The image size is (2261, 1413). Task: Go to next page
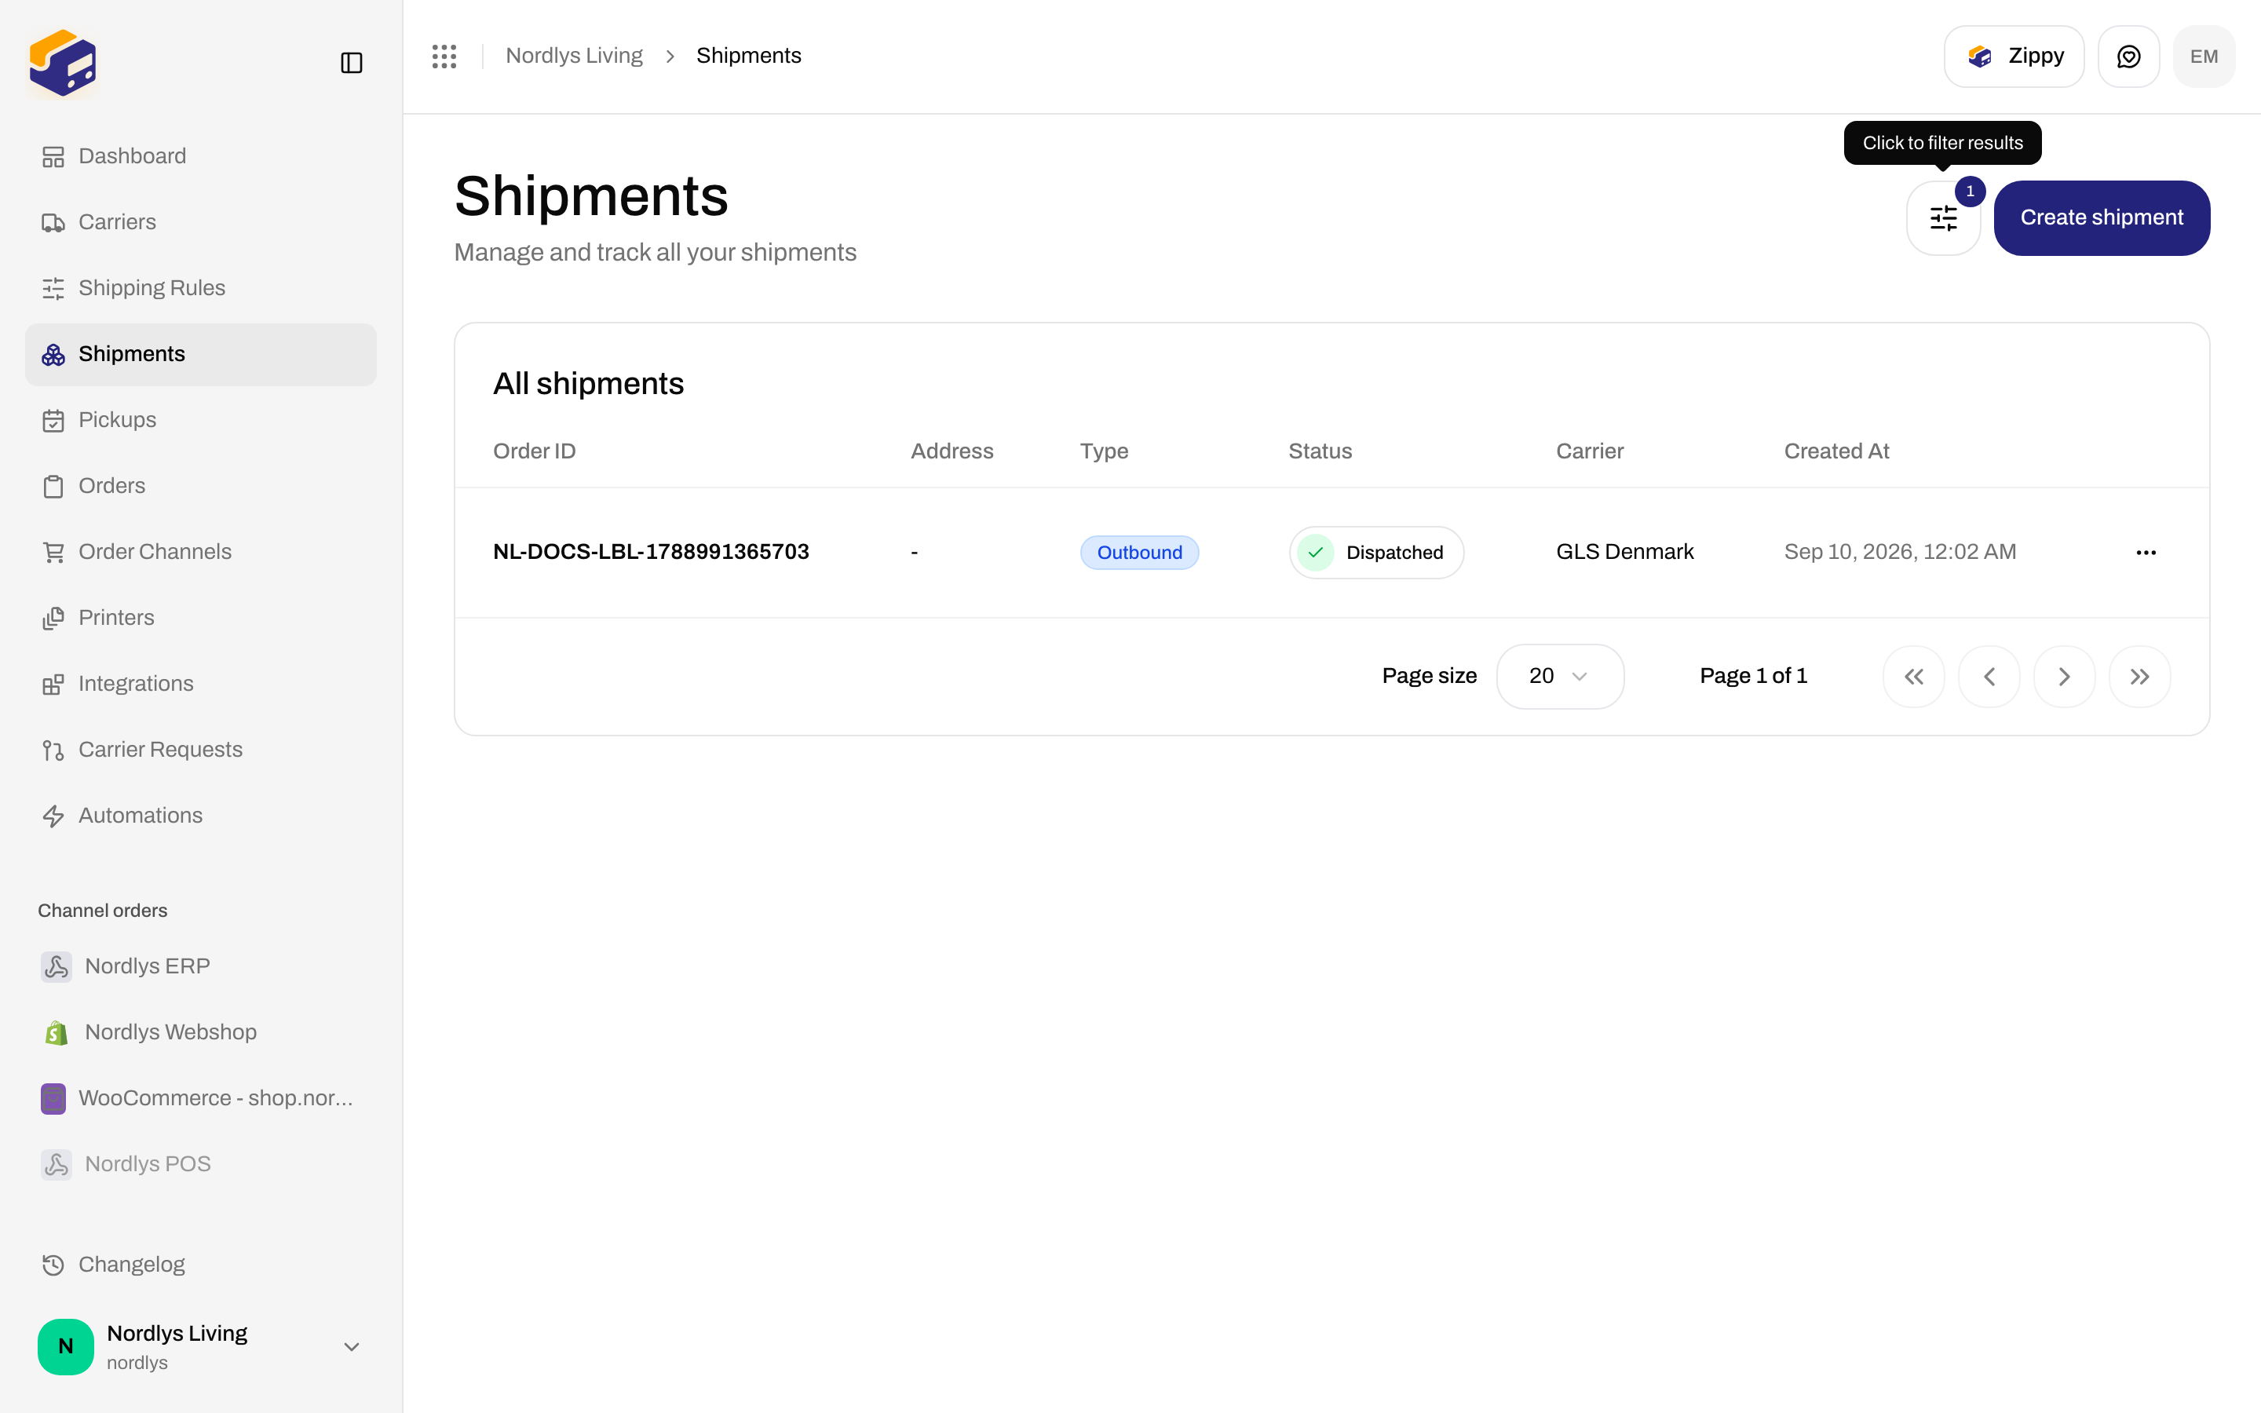tap(2064, 676)
